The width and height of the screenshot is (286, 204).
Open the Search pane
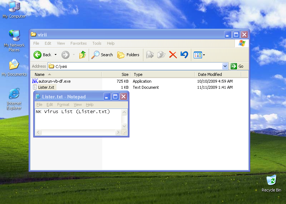[102, 55]
